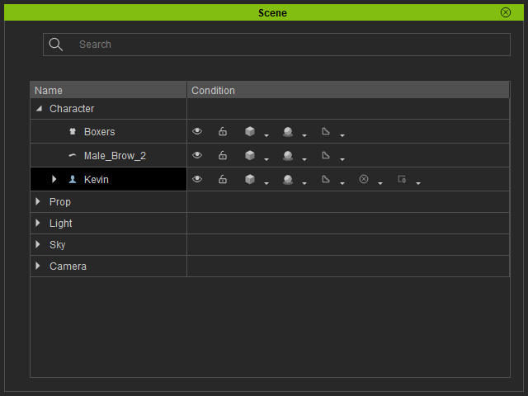Toggle Kevin visibility eye icon
The width and height of the screenshot is (528, 396).
tap(197, 179)
